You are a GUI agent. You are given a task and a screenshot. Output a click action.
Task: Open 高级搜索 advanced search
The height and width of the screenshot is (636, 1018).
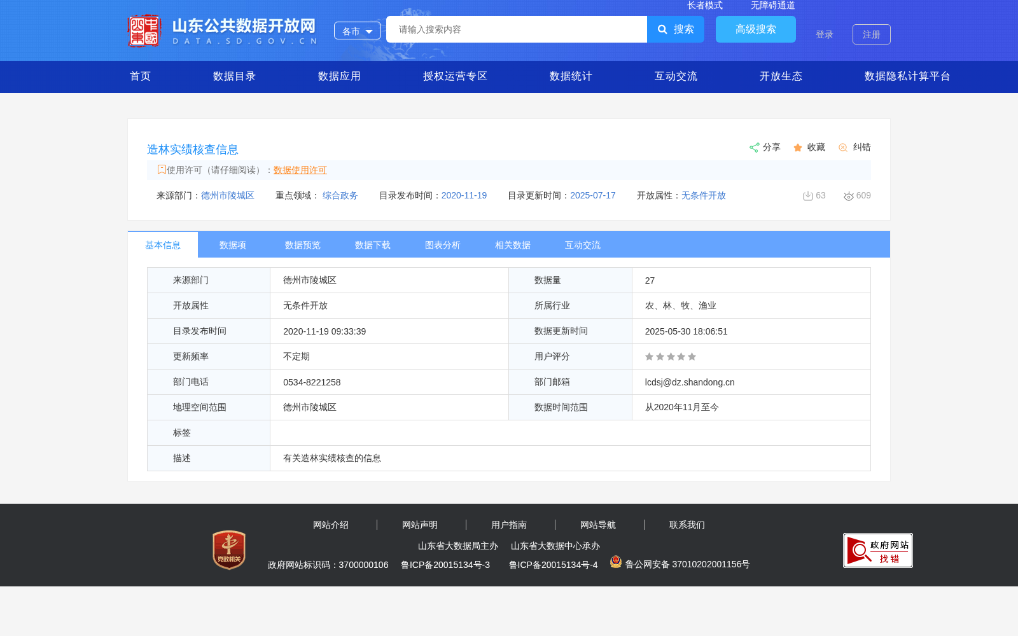point(756,29)
